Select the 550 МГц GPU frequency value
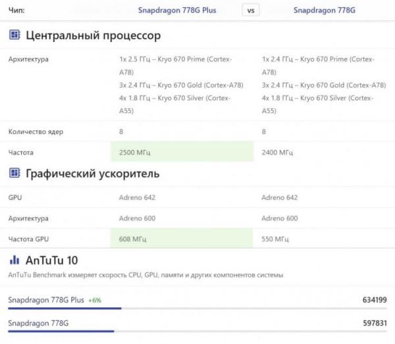 click(275, 239)
